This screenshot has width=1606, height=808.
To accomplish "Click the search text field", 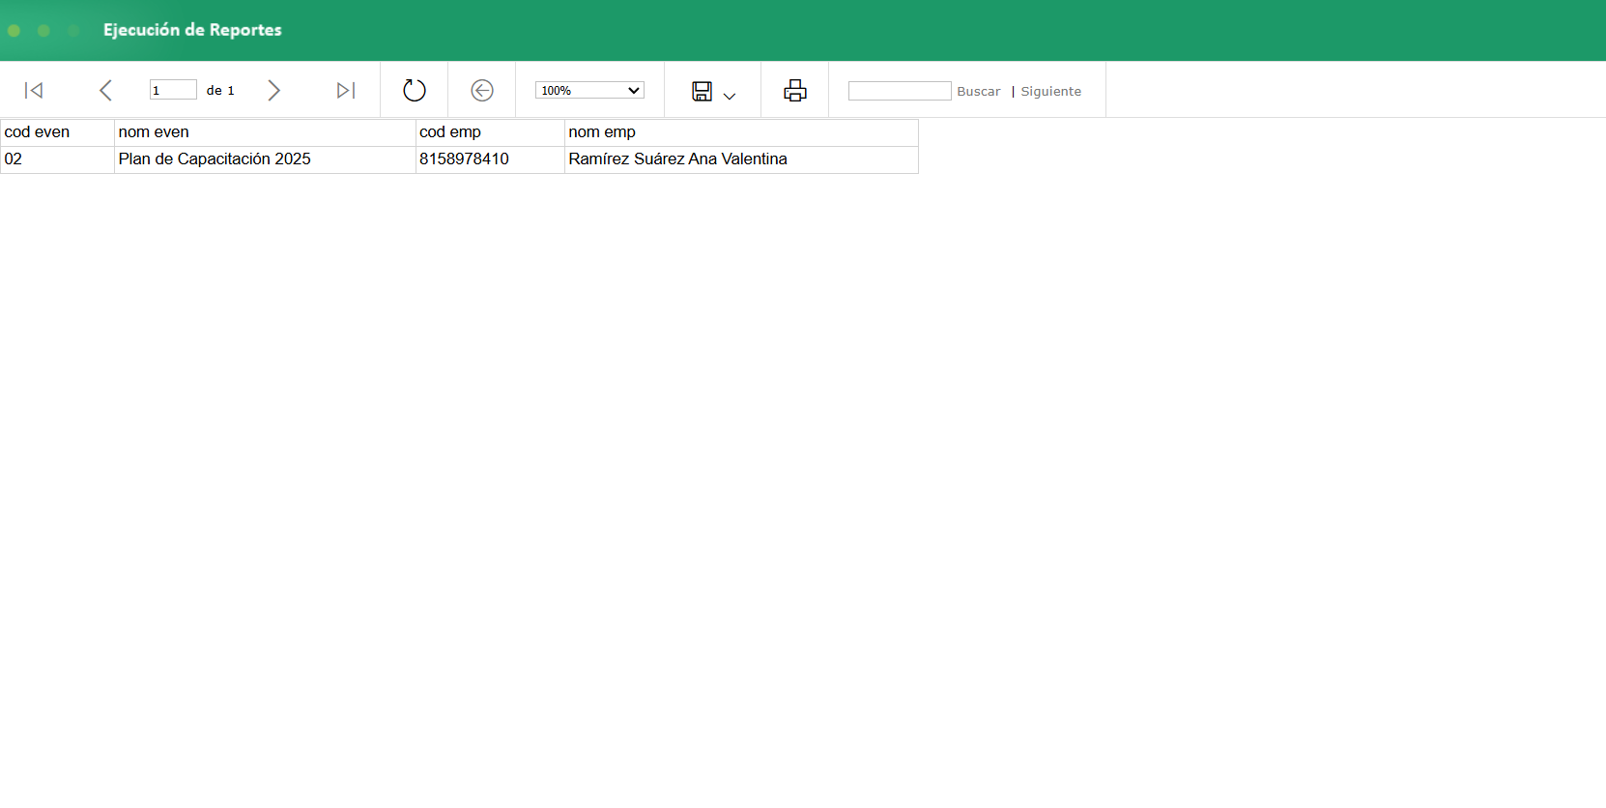I will [900, 91].
